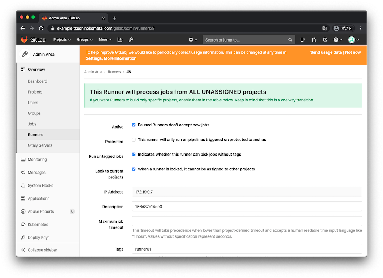Select Projects in the sidebar
Viewport: 383px width, 278px height.
pos(35,92)
